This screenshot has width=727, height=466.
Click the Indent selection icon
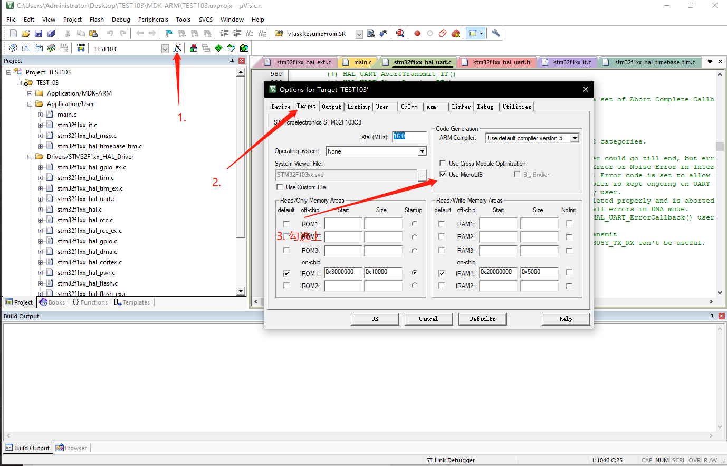pos(224,33)
